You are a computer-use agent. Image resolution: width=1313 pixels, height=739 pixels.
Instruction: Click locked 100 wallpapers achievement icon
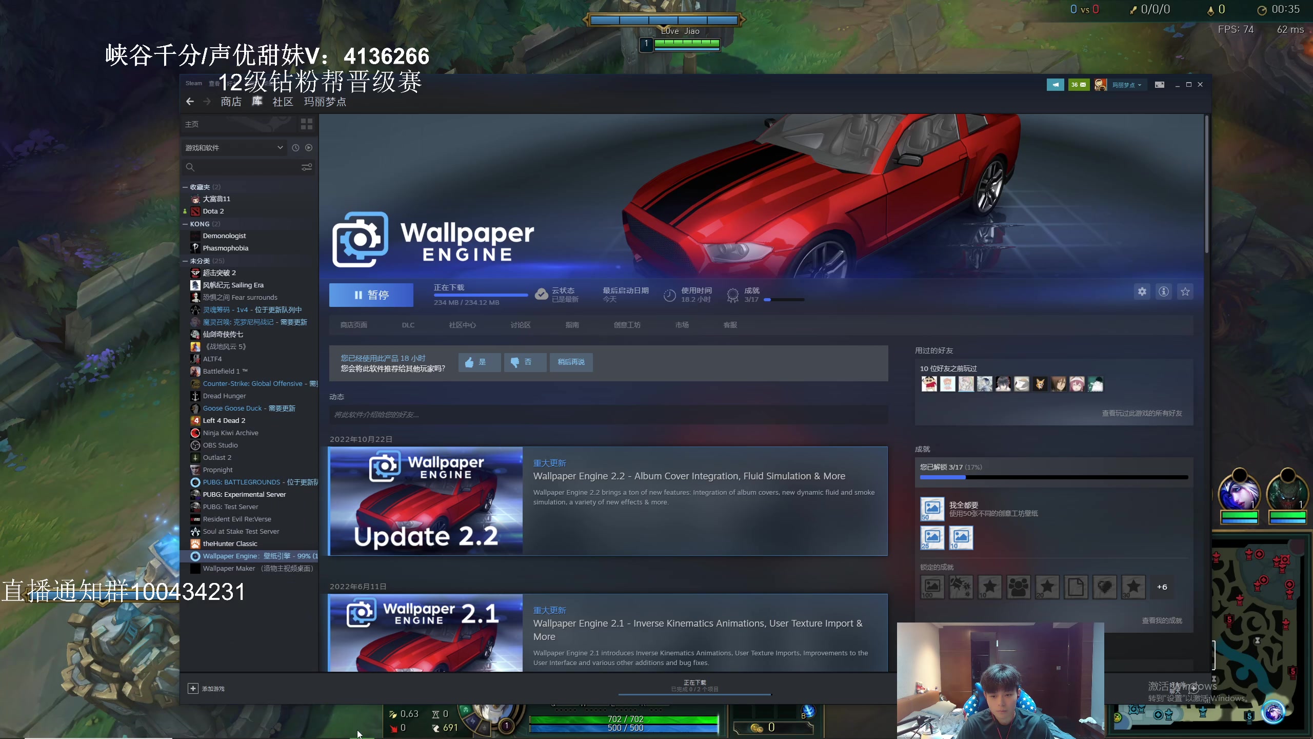[932, 587]
